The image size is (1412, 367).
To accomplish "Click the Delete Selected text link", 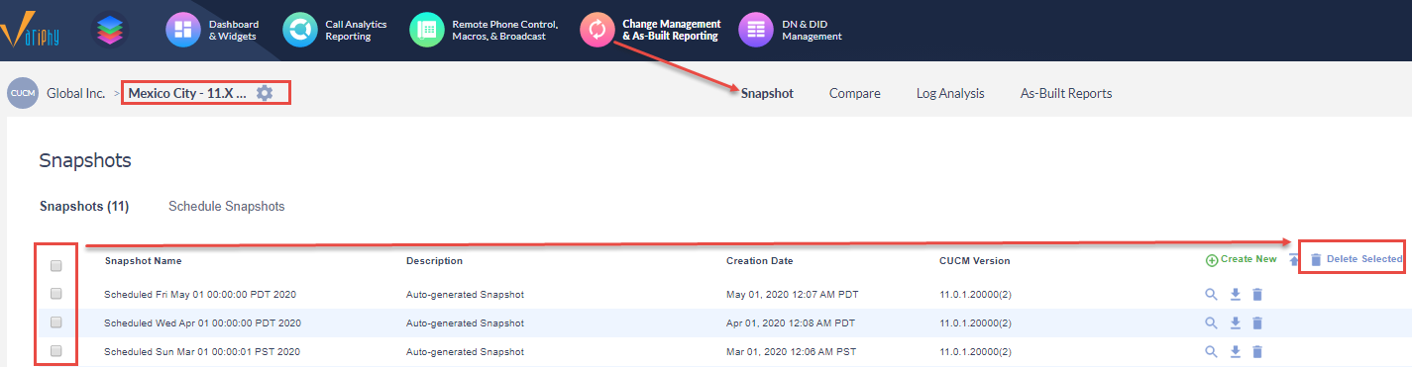I will tap(1364, 259).
